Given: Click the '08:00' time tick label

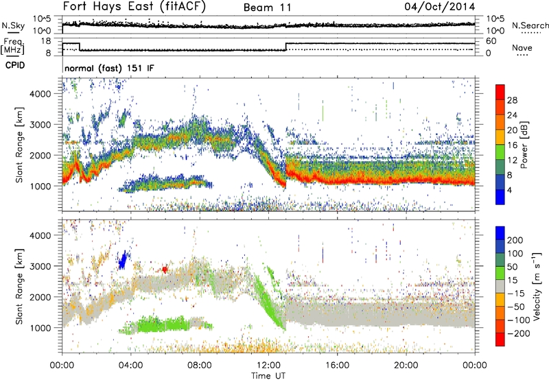Looking at the screenshot, I should point(200,366).
